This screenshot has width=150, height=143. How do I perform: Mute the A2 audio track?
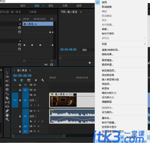pos(35,126)
